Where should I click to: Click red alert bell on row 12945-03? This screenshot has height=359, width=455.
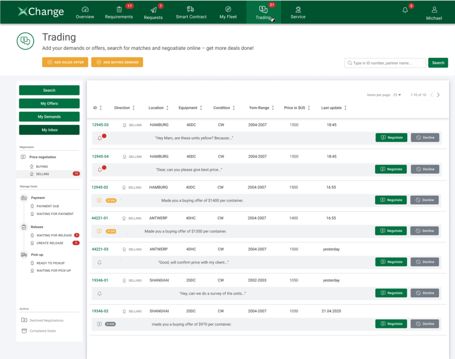pos(100,138)
